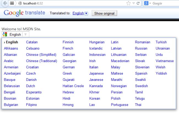The width and height of the screenshot is (179, 114).
Task: Go back with the browser back arrow
Action: coord(5,3)
